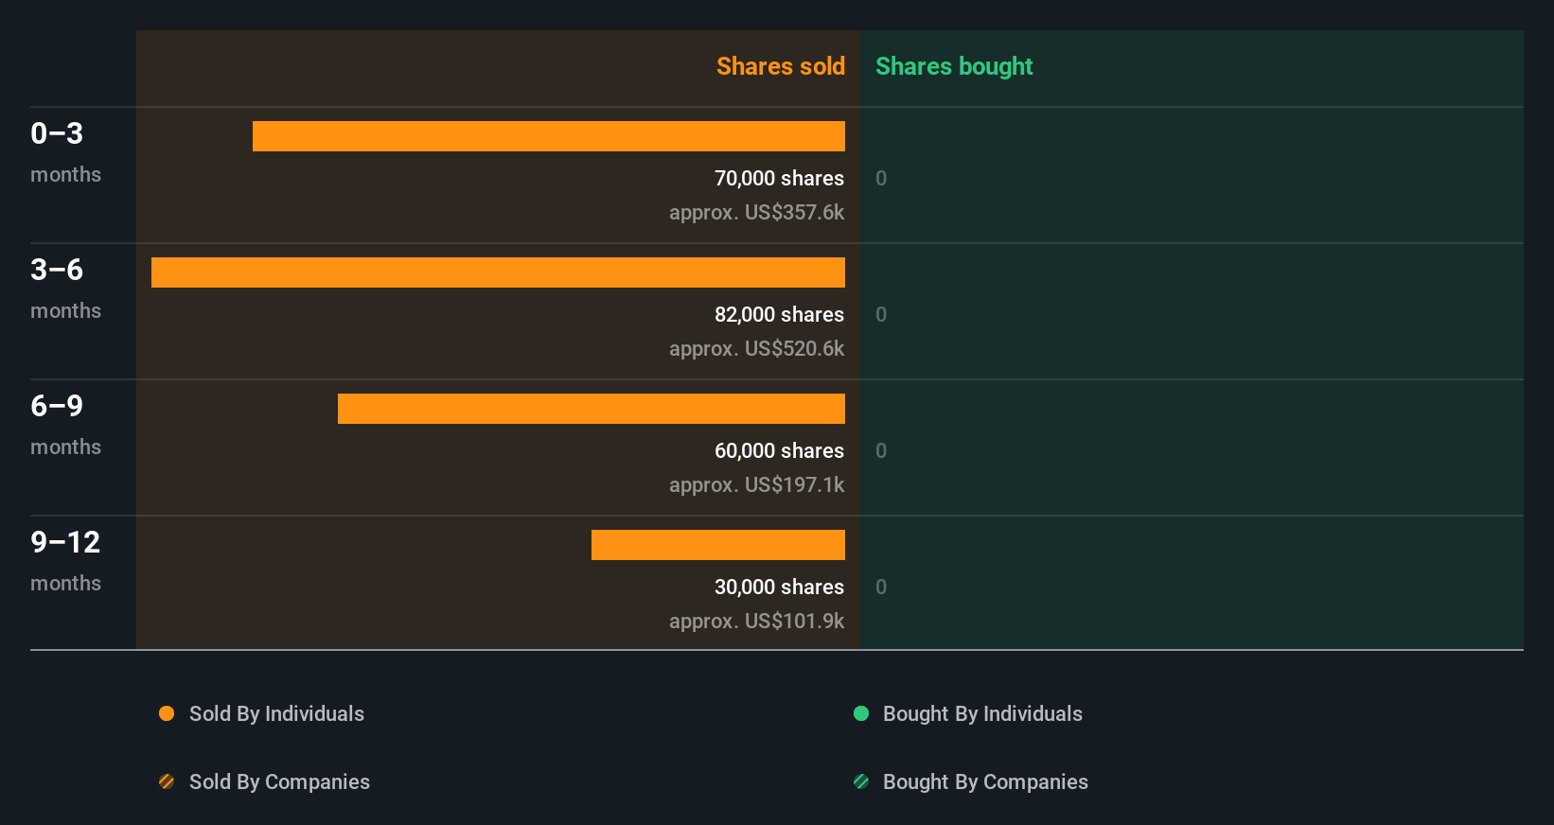The height and width of the screenshot is (825, 1554).
Task: Click the bought 0 in 9–12 months row
Action: [881, 587]
